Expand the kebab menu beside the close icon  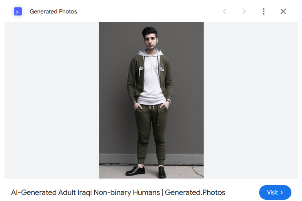click(264, 11)
